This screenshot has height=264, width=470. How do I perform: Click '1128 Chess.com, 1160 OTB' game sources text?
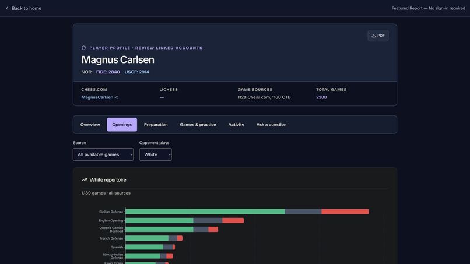pos(264,97)
